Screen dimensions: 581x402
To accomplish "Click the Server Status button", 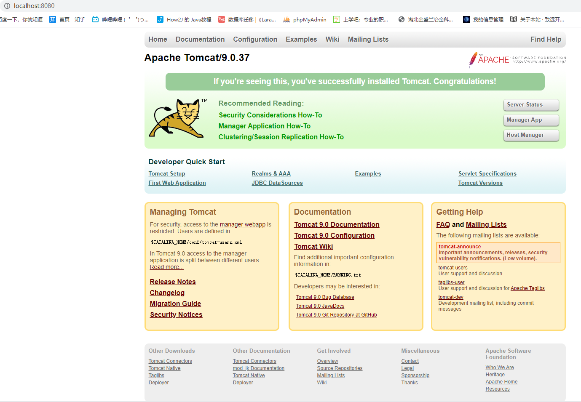I will [531, 105].
